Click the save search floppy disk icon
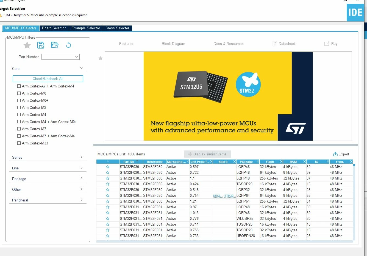This screenshot has height=256, width=367. coord(41,45)
